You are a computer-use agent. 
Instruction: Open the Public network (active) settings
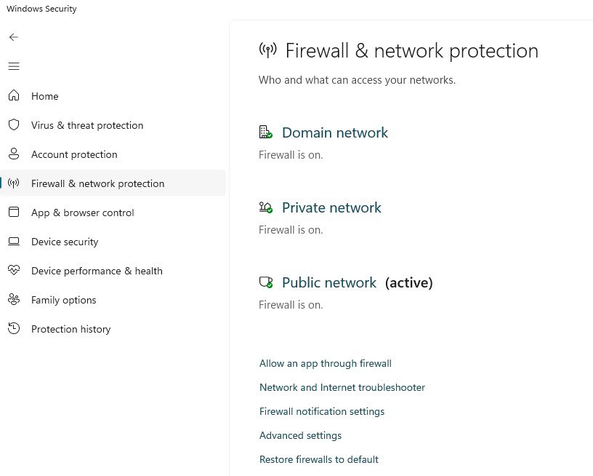(x=329, y=282)
